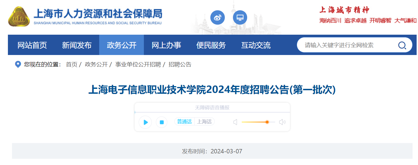Go to 政务公开 in breadcrumb
The height and width of the screenshot is (165, 418).
96,64
